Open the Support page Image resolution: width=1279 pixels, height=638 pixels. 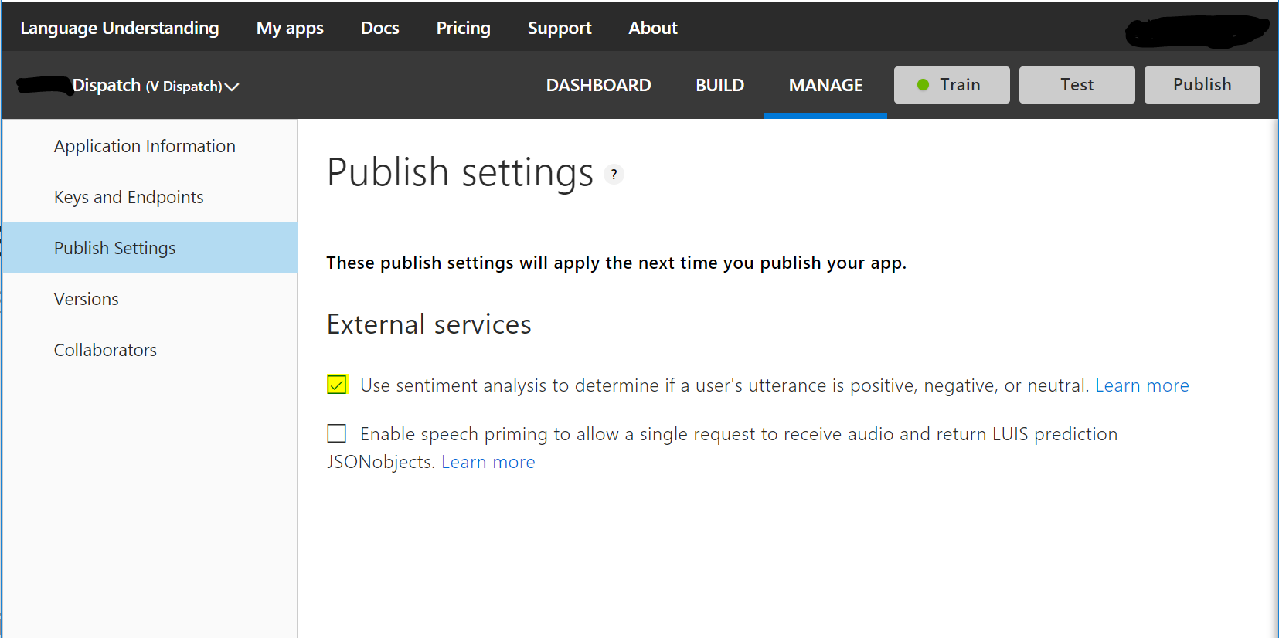tap(560, 28)
